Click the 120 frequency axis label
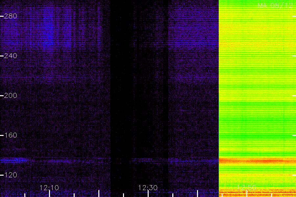 11,175
